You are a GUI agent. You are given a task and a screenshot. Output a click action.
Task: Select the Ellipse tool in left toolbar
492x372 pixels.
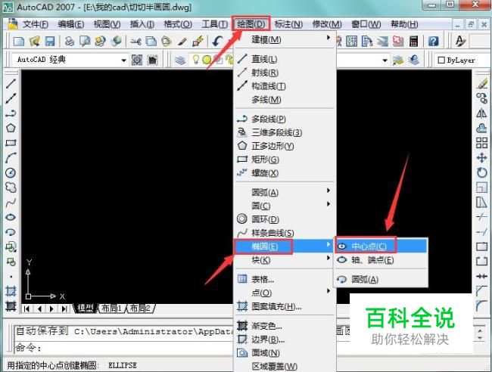pyautogui.click(x=11, y=217)
